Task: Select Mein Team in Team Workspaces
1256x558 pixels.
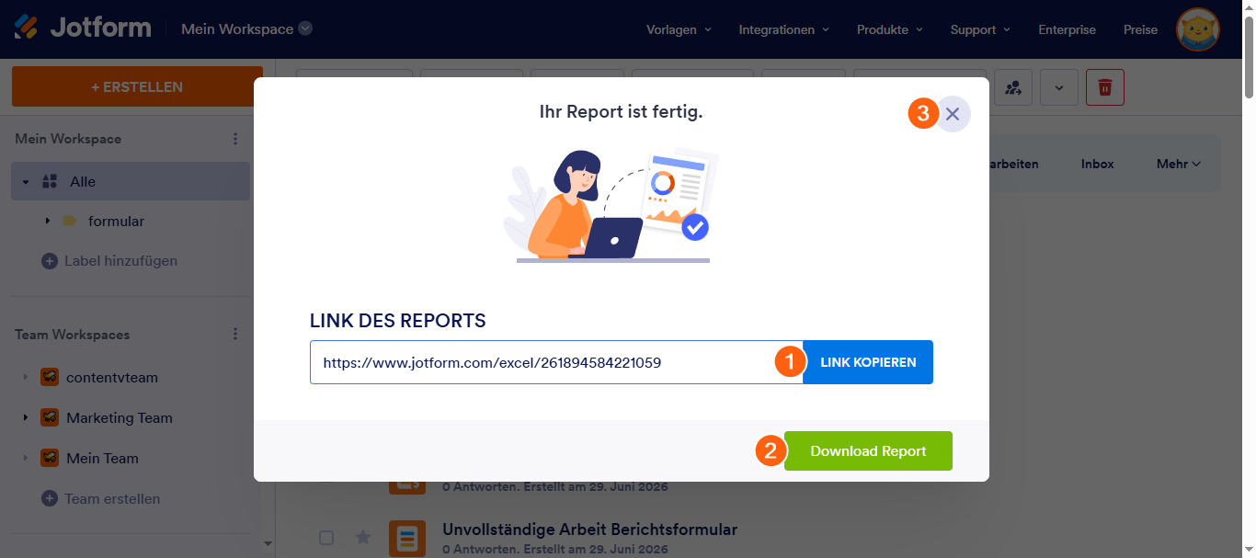Action: pyautogui.click(x=102, y=458)
